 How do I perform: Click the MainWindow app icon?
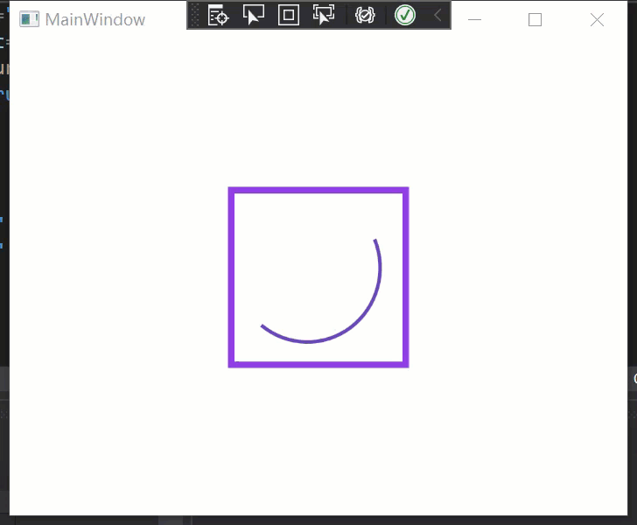click(29, 19)
